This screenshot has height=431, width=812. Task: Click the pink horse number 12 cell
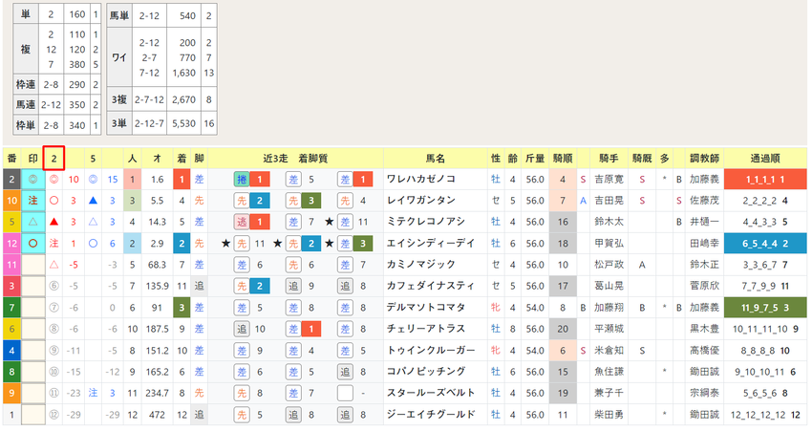click(x=11, y=244)
